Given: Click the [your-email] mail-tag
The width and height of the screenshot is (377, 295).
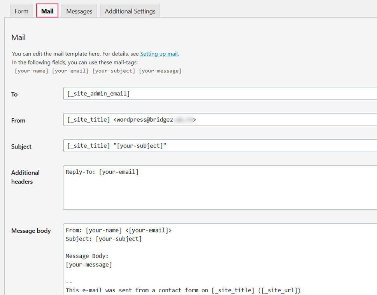Looking at the screenshot, I should tap(70, 71).
